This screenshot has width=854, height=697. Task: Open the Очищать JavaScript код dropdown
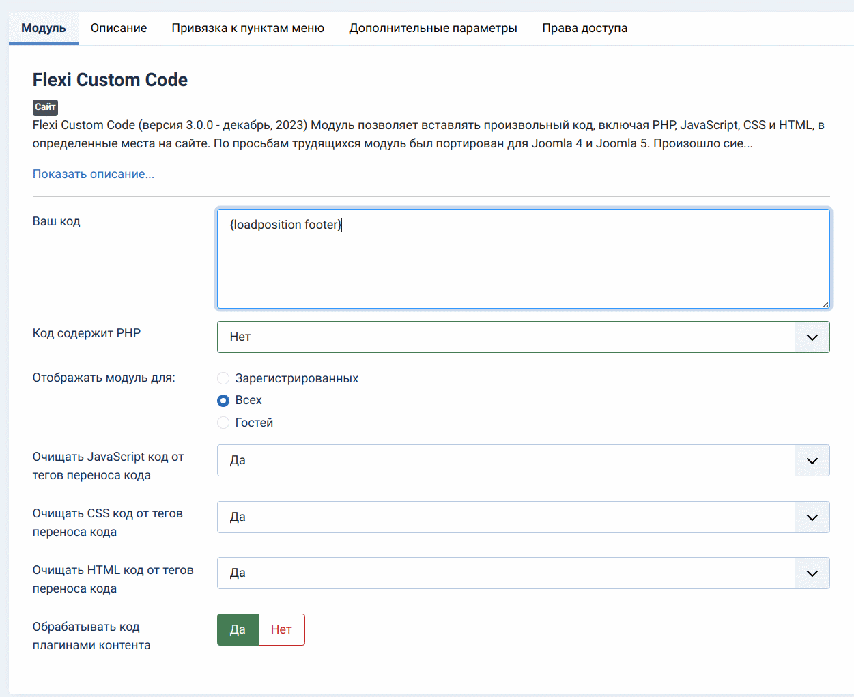coord(523,460)
